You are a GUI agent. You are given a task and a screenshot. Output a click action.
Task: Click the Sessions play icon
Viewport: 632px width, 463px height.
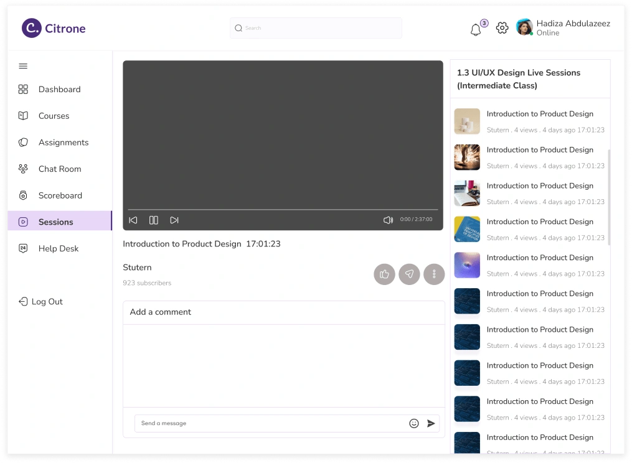pyautogui.click(x=23, y=222)
